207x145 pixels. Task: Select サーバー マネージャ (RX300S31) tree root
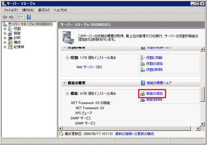(x=30, y=24)
